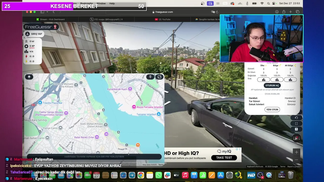This screenshot has height=182, width=324.
Task: Open Telegram from the Dock
Action: tap(132, 175)
